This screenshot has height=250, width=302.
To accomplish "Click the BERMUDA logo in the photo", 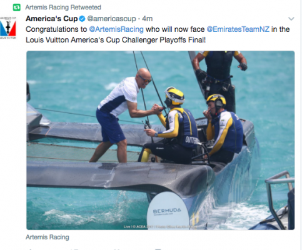I will coord(167,211).
